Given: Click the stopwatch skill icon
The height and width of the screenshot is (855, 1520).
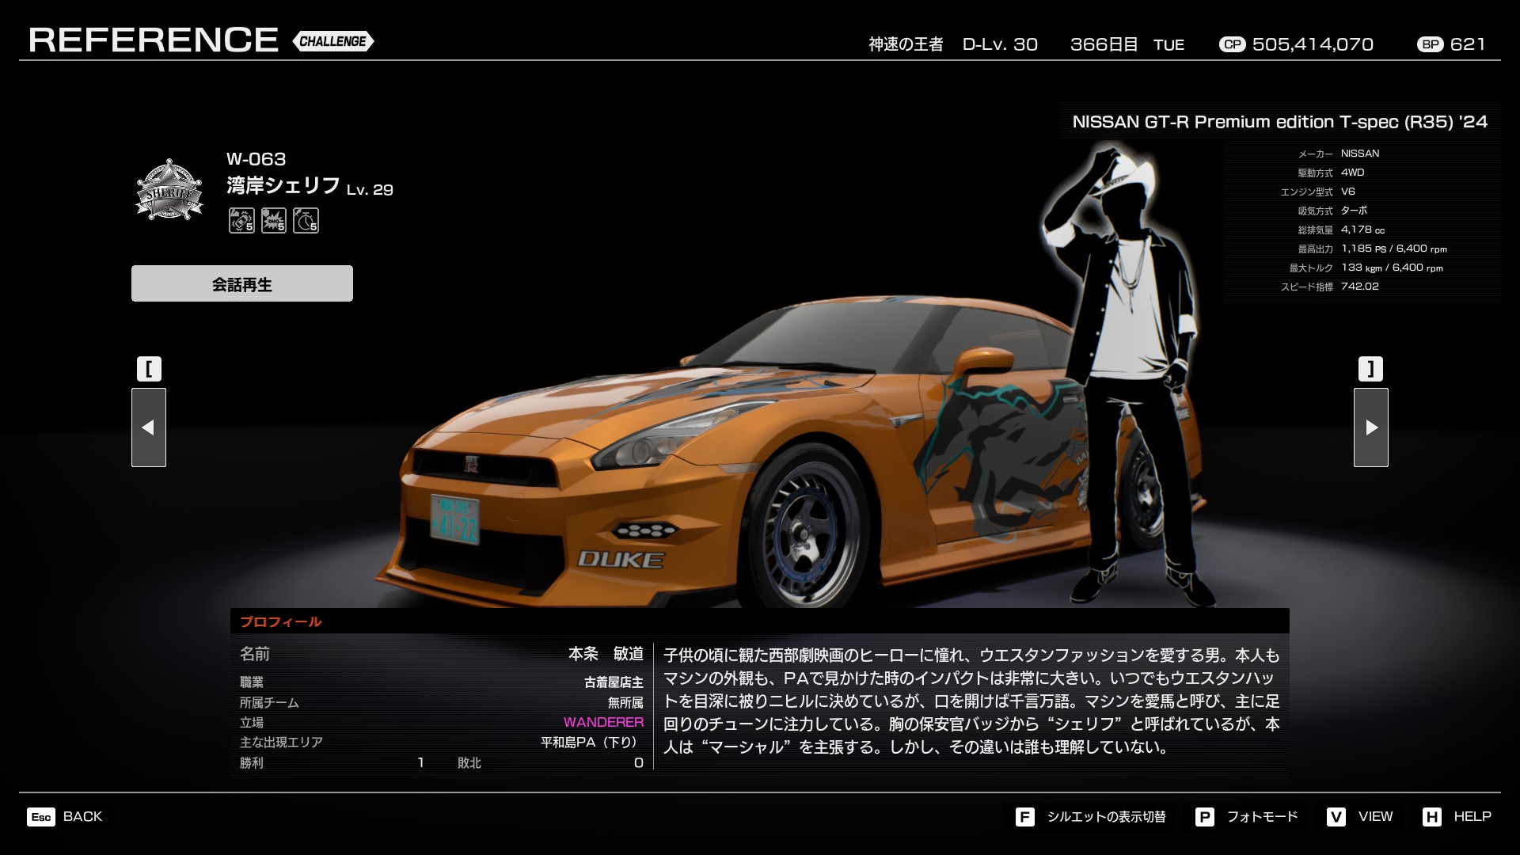Looking at the screenshot, I should (306, 220).
